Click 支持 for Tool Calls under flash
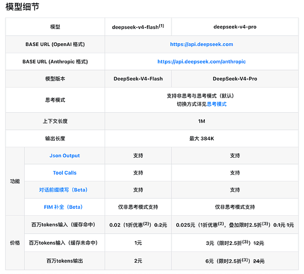This screenshot has height=274, width=304. (x=138, y=173)
